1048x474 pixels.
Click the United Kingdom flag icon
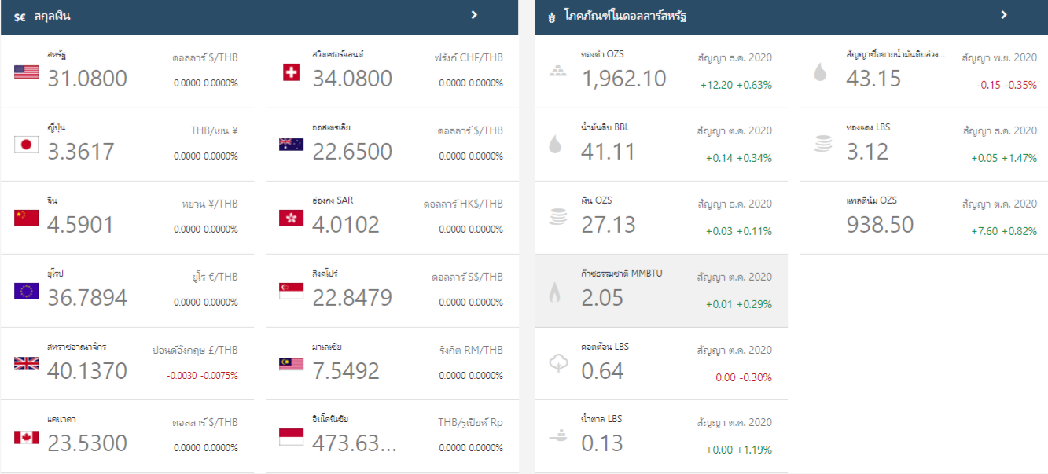tap(26, 363)
